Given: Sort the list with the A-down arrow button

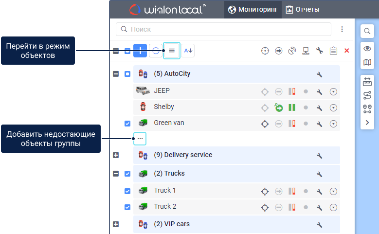Looking at the screenshot, I should pyautogui.click(x=188, y=51).
